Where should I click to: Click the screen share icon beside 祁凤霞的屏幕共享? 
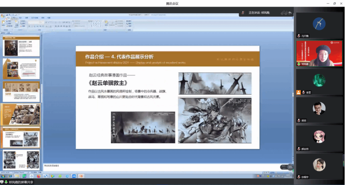point(2,182)
